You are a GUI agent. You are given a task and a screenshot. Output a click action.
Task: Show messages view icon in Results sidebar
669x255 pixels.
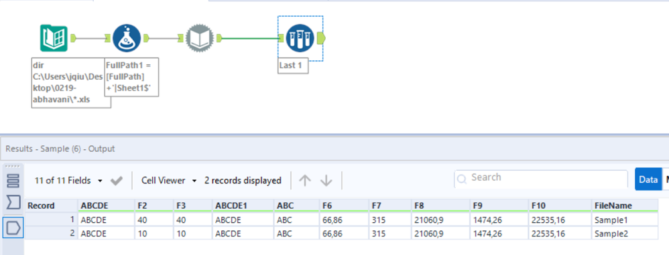pos(13,181)
